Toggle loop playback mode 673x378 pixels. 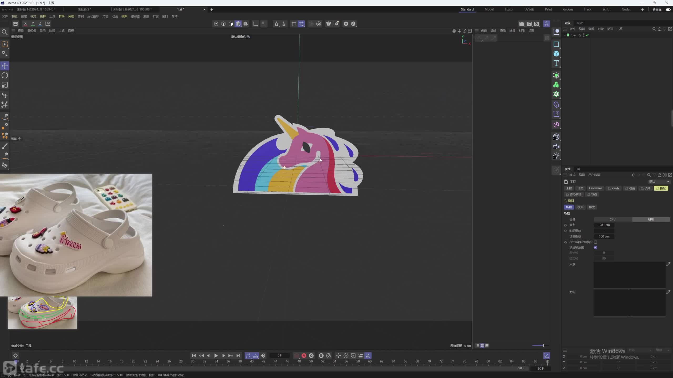pyautogui.click(x=248, y=356)
